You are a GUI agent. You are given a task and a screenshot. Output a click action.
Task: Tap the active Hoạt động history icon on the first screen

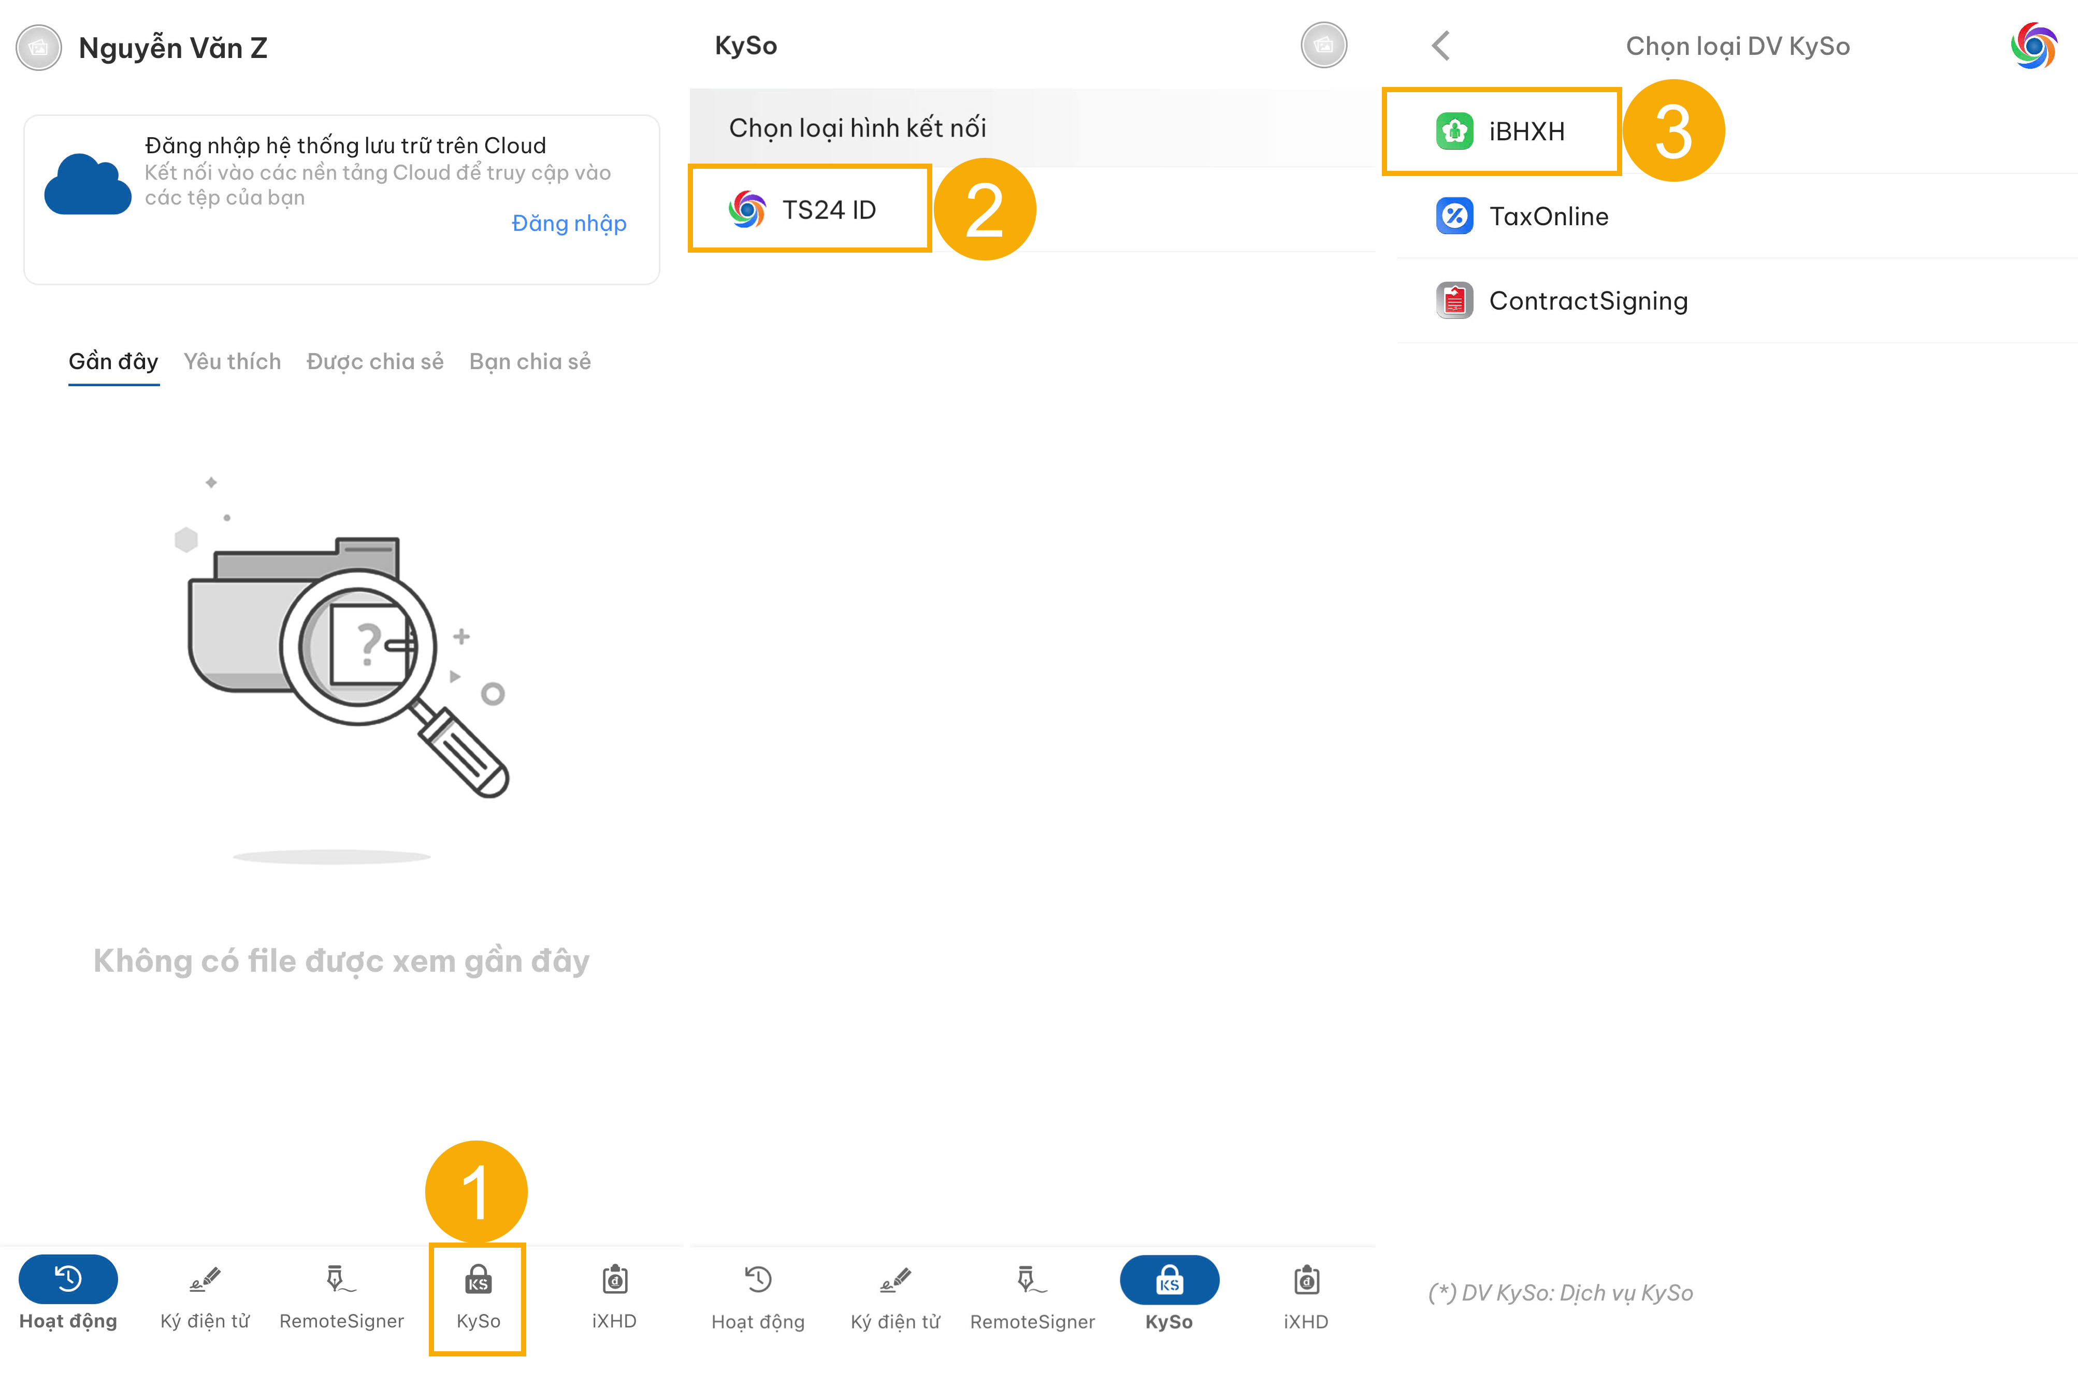click(x=68, y=1279)
